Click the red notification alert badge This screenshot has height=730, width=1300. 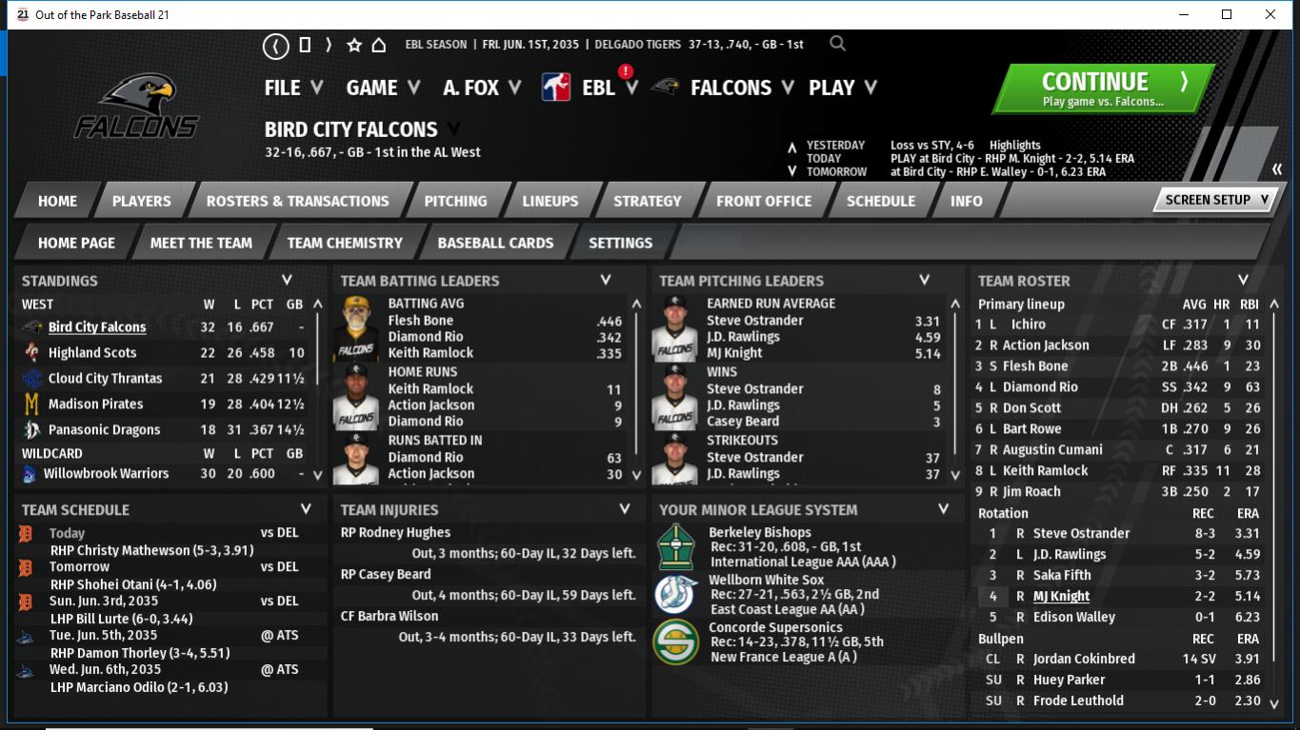(x=626, y=71)
